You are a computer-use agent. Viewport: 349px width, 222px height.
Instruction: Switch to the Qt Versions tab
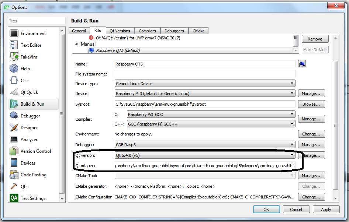(120, 31)
